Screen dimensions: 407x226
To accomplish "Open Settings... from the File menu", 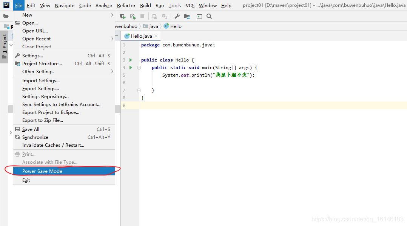I will point(64,56).
